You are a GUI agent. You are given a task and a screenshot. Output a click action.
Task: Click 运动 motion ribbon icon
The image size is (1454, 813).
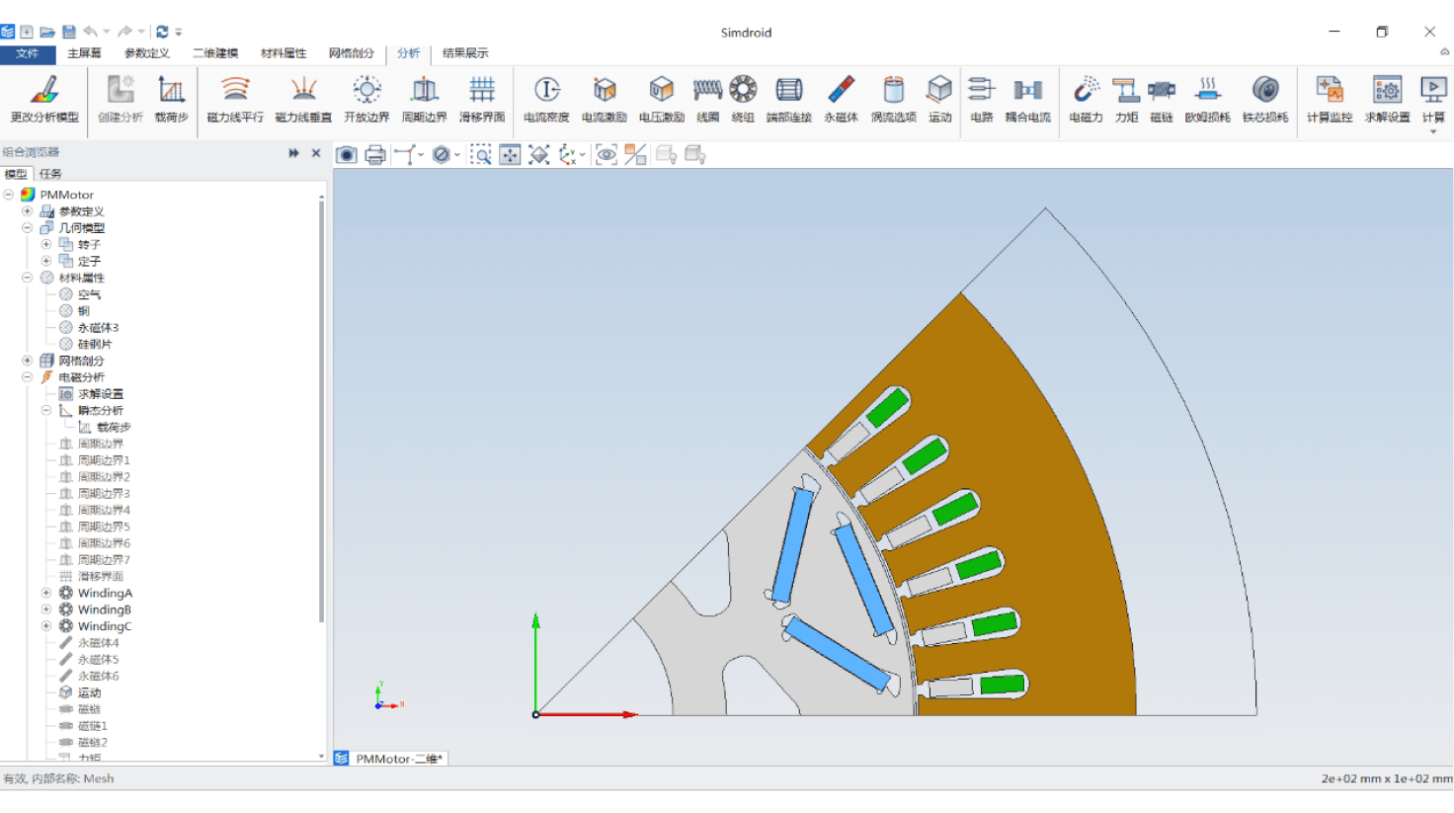click(x=939, y=99)
